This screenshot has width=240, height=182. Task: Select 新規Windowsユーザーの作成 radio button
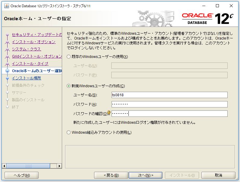(x=68, y=86)
